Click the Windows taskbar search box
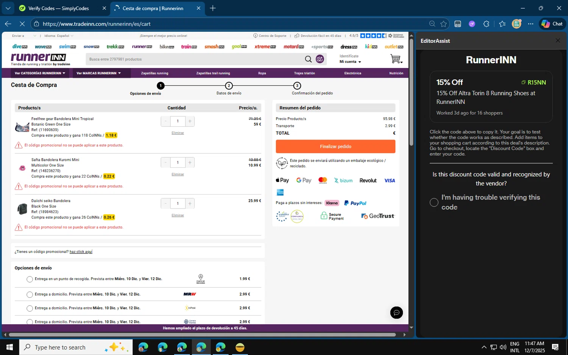 (x=76, y=347)
